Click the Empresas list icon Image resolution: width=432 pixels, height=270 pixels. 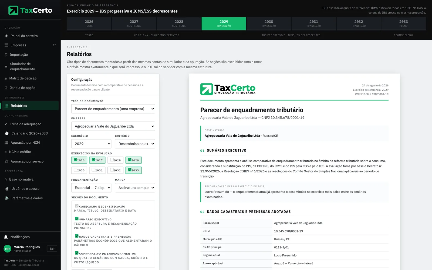coord(6,45)
